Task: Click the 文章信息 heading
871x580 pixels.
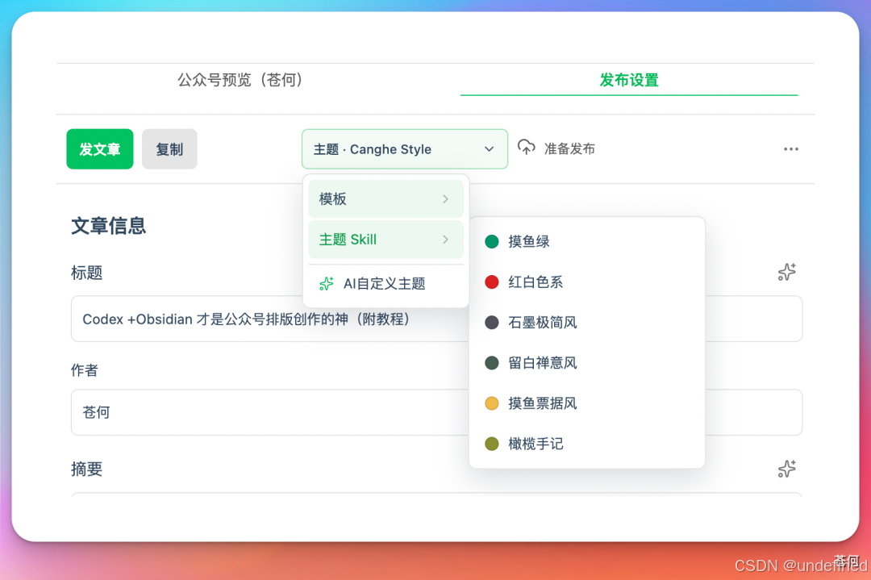Action: tap(109, 226)
